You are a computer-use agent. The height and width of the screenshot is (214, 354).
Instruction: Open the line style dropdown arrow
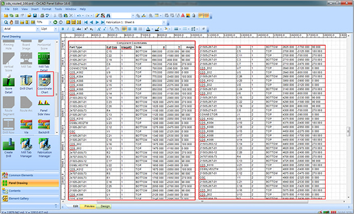click(180, 29)
